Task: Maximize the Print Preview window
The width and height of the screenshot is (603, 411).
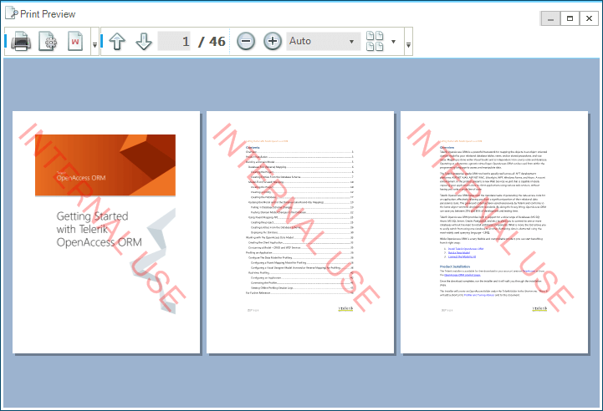Action: click(570, 18)
